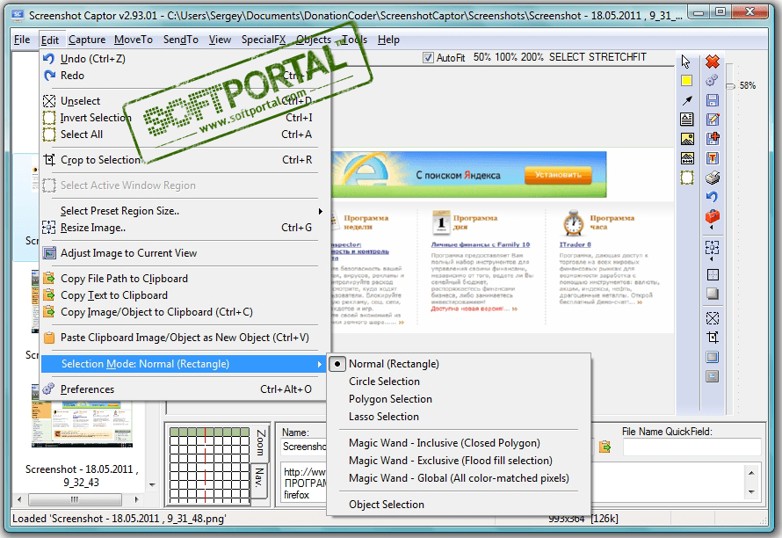Click Unselect in Edit menu
The width and height of the screenshot is (782, 538).
[x=183, y=101]
